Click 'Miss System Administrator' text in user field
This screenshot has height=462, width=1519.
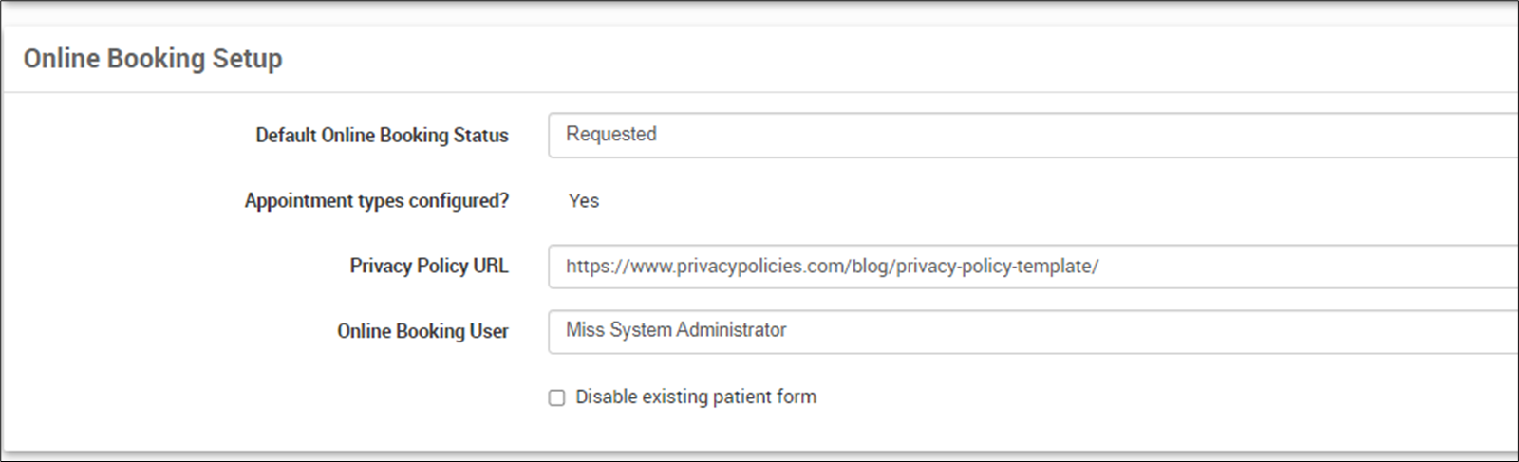coord(676,330)
